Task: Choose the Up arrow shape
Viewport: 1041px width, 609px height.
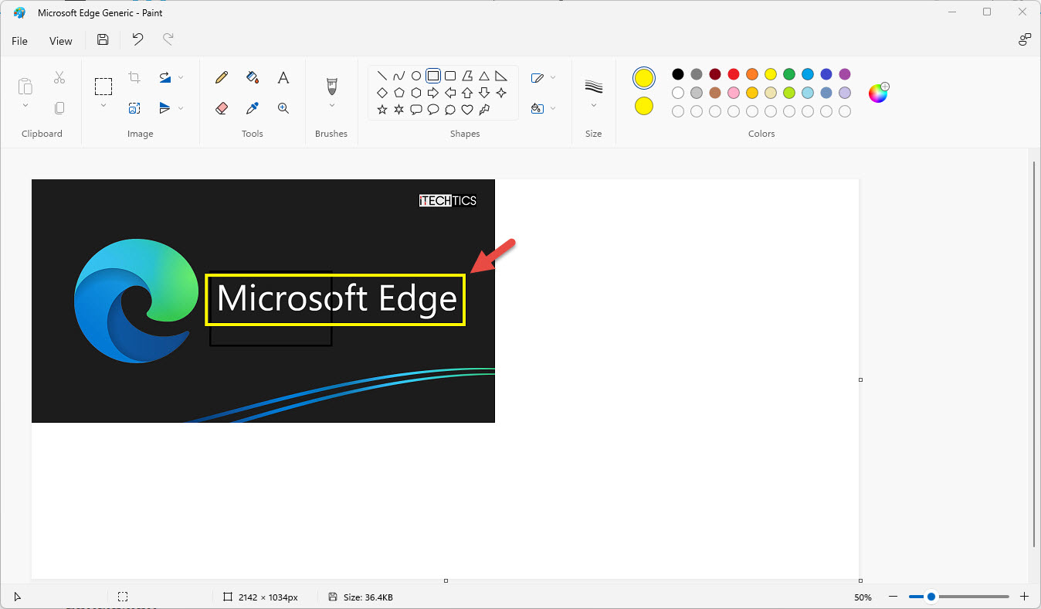Action: pos(467,93)
